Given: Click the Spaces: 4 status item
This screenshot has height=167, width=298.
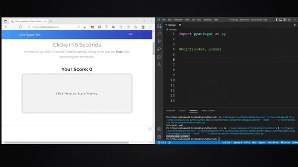Looking at the screenshot, I should pyautogui.click(x=238, y=142).
